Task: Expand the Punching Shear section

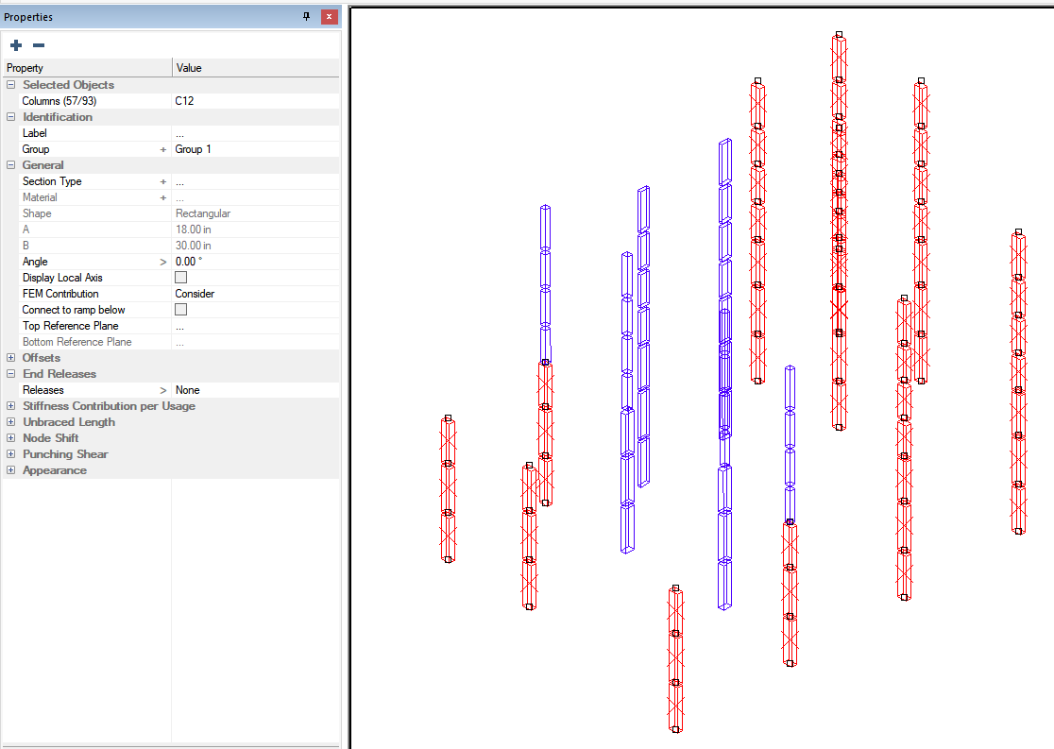Action: pos(11,454)
